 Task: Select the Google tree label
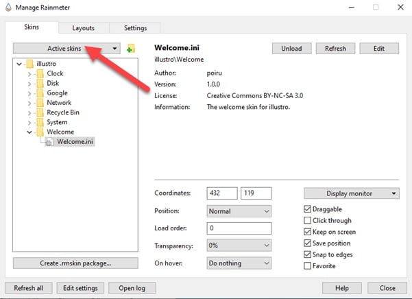[58, 93]
